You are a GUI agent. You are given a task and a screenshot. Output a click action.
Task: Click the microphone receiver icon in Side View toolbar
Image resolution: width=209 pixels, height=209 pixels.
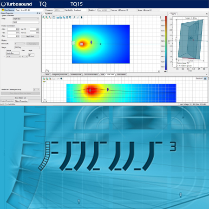(x=61, y=79)
